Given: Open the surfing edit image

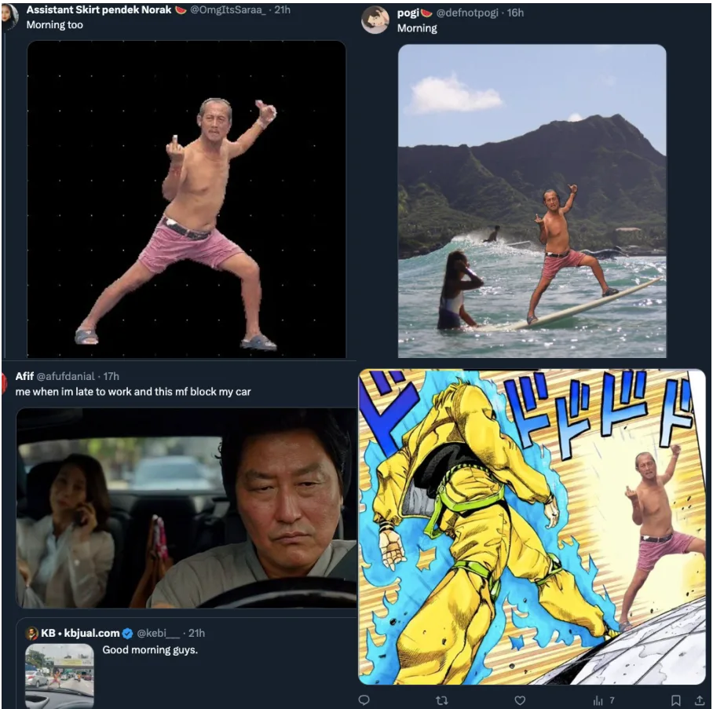Looking at the screenshot, I should pyautogui.click(x=532, y=200).
